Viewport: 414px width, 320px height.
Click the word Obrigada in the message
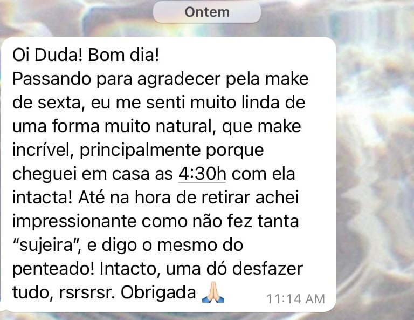(158, 292)
